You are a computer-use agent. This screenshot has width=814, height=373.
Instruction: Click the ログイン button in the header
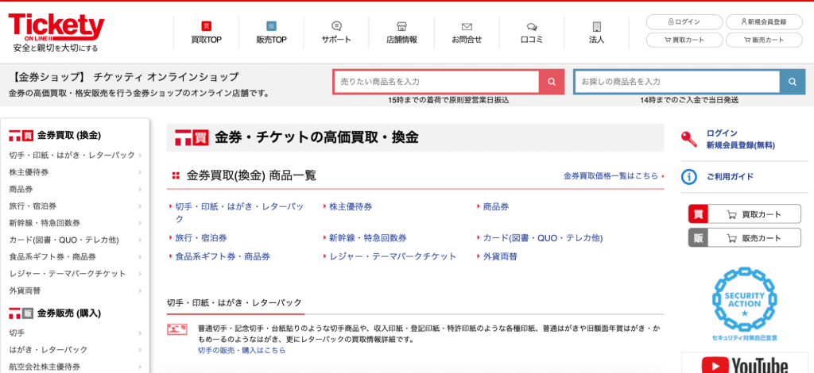[x=684, y=21]
